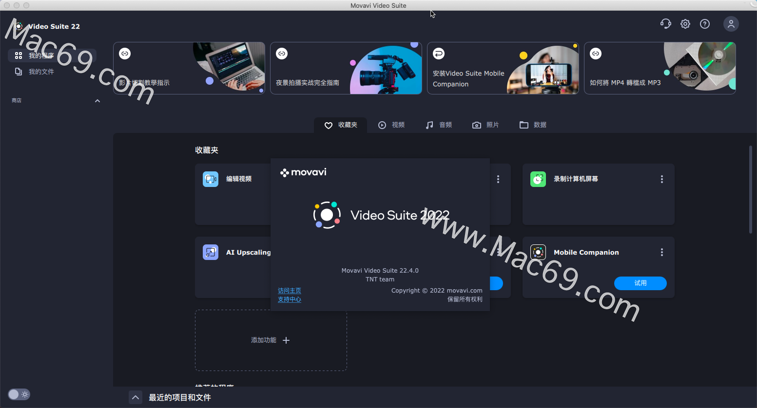The width and height of the screenshot is (757, 408).
Task: Select the AI Upscaling tool icon
Action: coord(210,252)
